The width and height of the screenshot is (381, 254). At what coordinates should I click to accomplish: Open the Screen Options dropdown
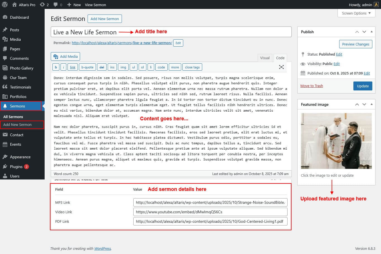(x=356, y=13)
